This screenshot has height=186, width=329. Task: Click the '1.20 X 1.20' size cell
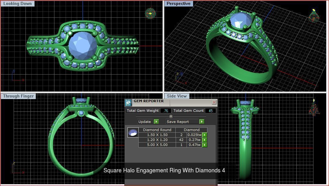click(157, 140)
